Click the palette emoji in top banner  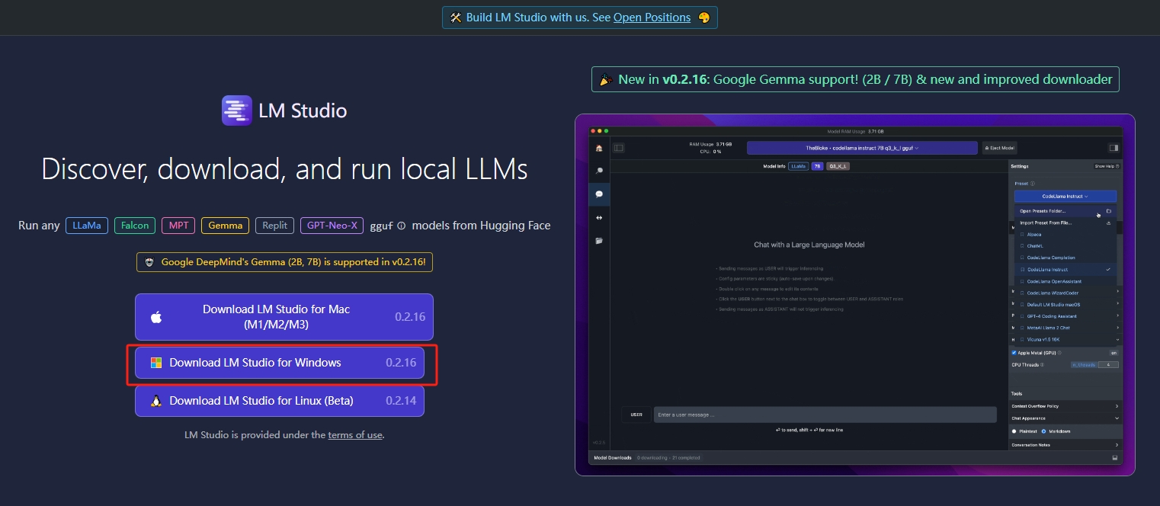point(703,18)
